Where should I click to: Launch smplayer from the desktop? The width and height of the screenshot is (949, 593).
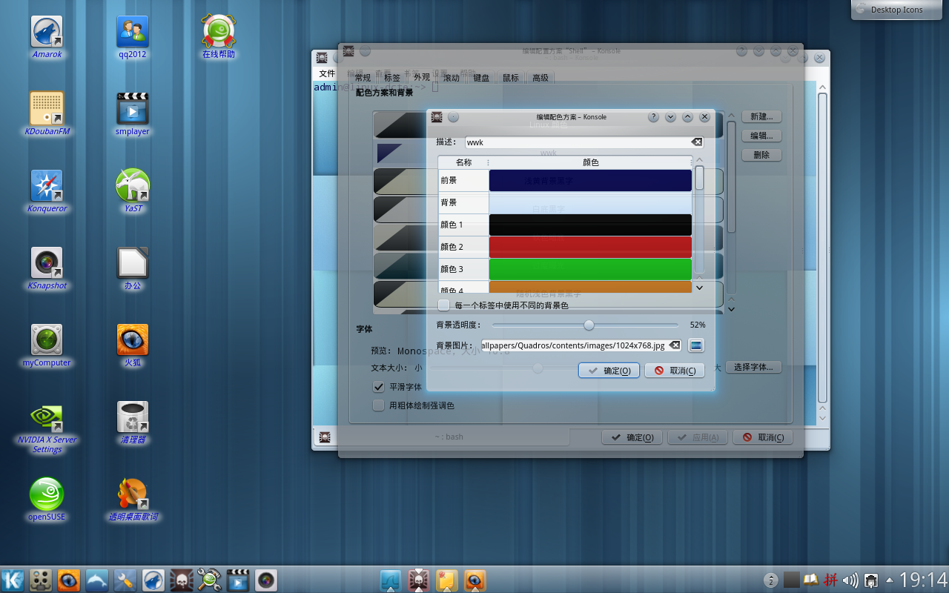coord(133,113)
